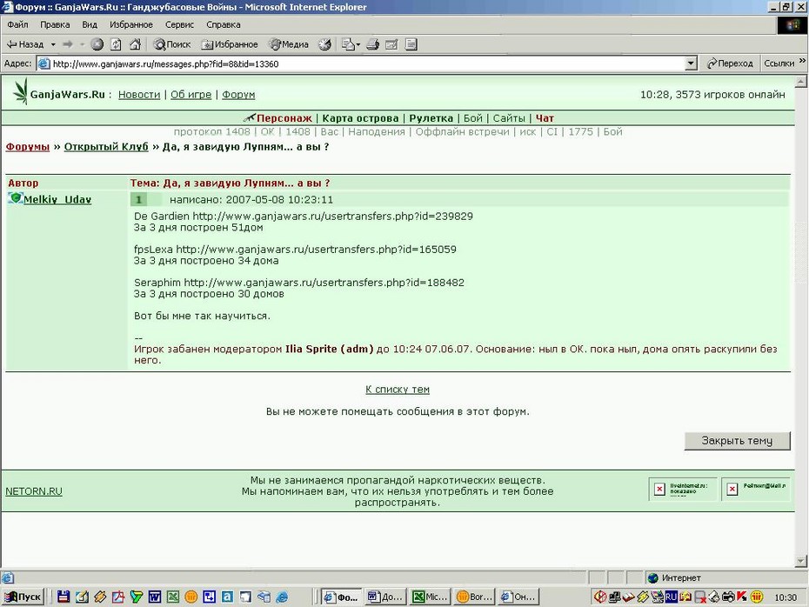This screenshot has height=607, width=809.
Task: Open the Сервис menu
Action: point(179,24)
